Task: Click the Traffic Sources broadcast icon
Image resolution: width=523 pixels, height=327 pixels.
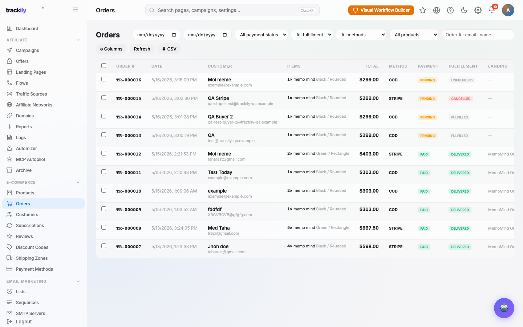Action: coord(9,94)
